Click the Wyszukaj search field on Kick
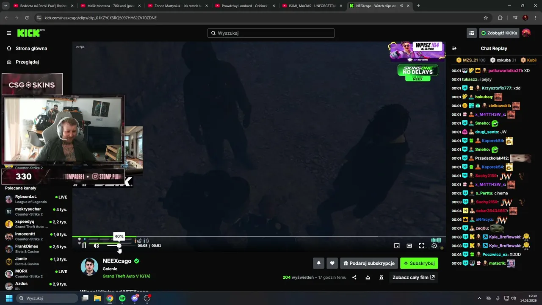 271,33
